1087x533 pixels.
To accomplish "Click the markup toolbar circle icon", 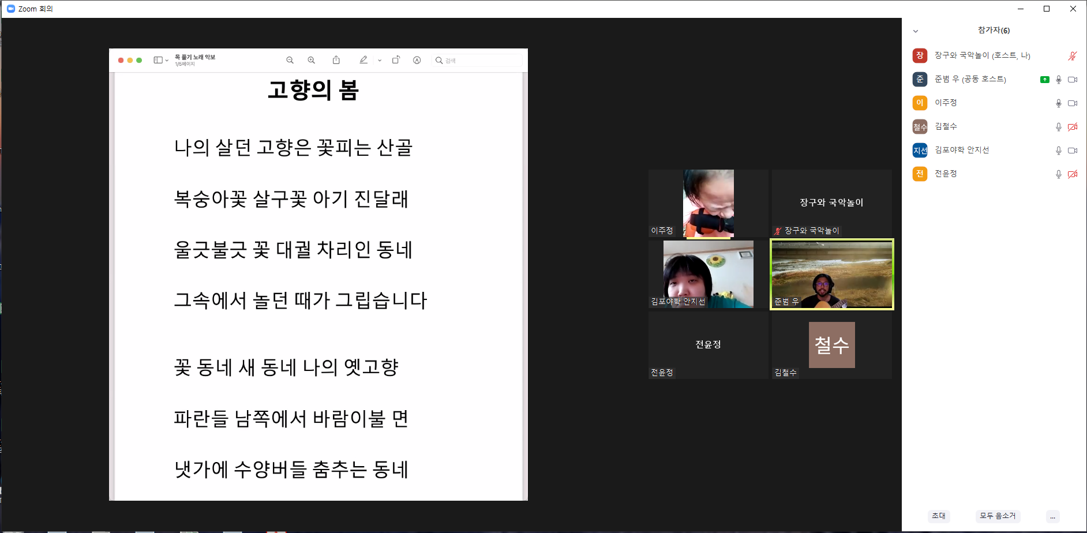I will tap(417, 60).
